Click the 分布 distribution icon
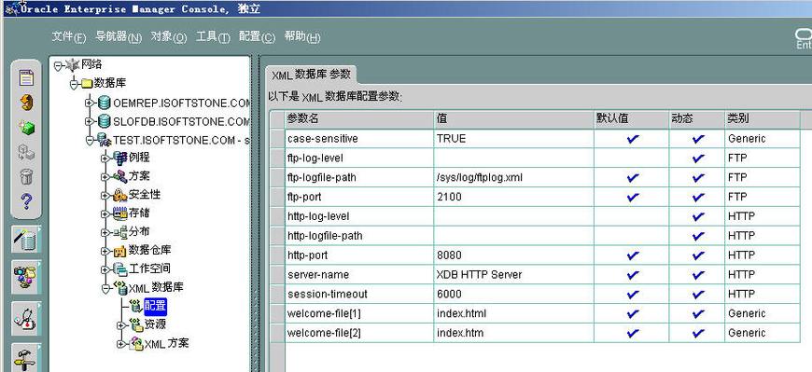Image resolution: width=812 pixels, height=372 pixels. 120,232
